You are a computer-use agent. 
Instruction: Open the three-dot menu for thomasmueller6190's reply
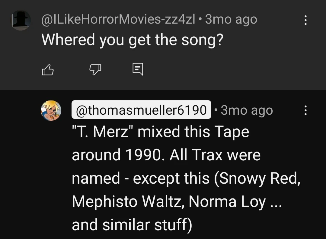305,110
